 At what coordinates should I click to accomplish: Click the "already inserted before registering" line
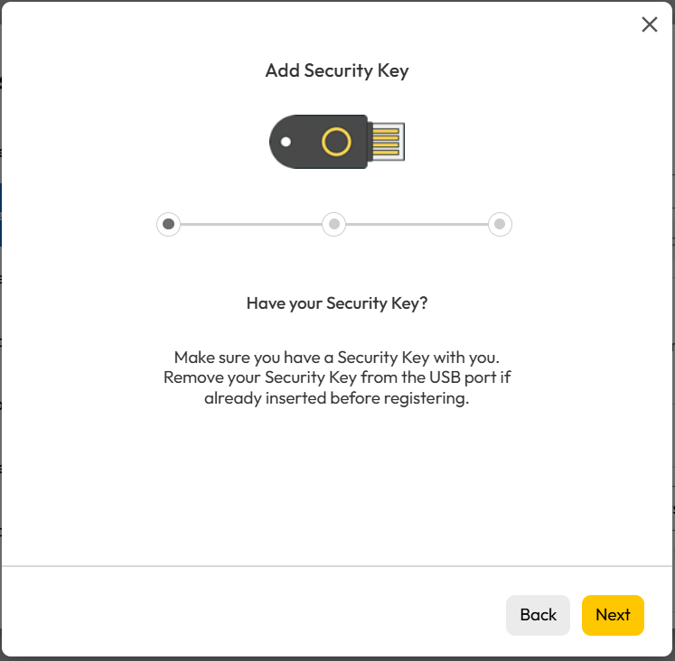pyautogui.click(x=337, y=398)
